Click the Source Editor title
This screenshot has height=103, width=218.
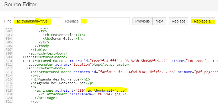pos(20,5)
